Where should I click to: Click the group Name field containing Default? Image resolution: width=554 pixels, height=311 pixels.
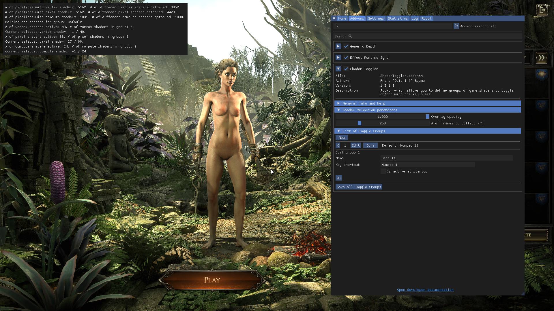(x=446, y=158)
